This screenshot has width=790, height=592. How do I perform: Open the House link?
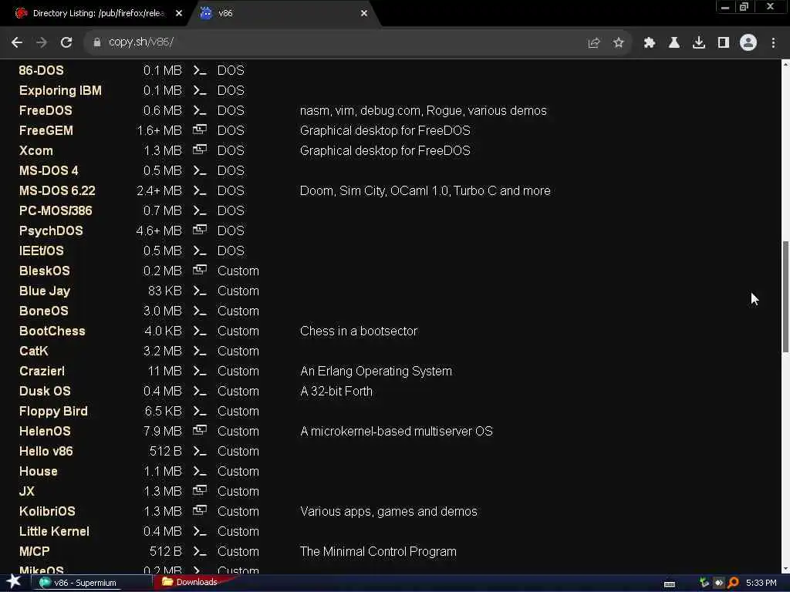pos(39,472)
